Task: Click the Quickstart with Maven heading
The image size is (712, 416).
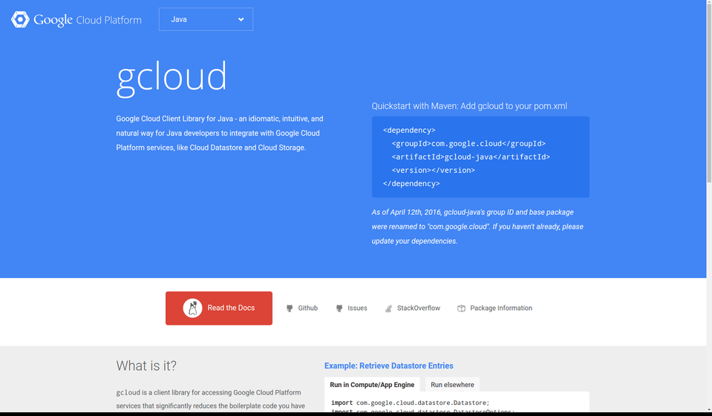Action: click(469, 106)
